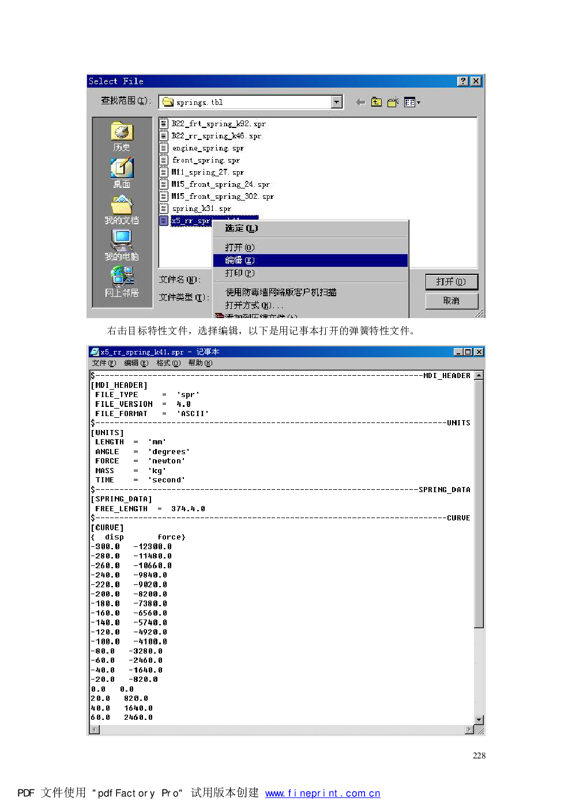The height and width of the screenshot is (808, 572).
Task: Create a new folder in Select File dialog
Action: [x=393, y=102]
